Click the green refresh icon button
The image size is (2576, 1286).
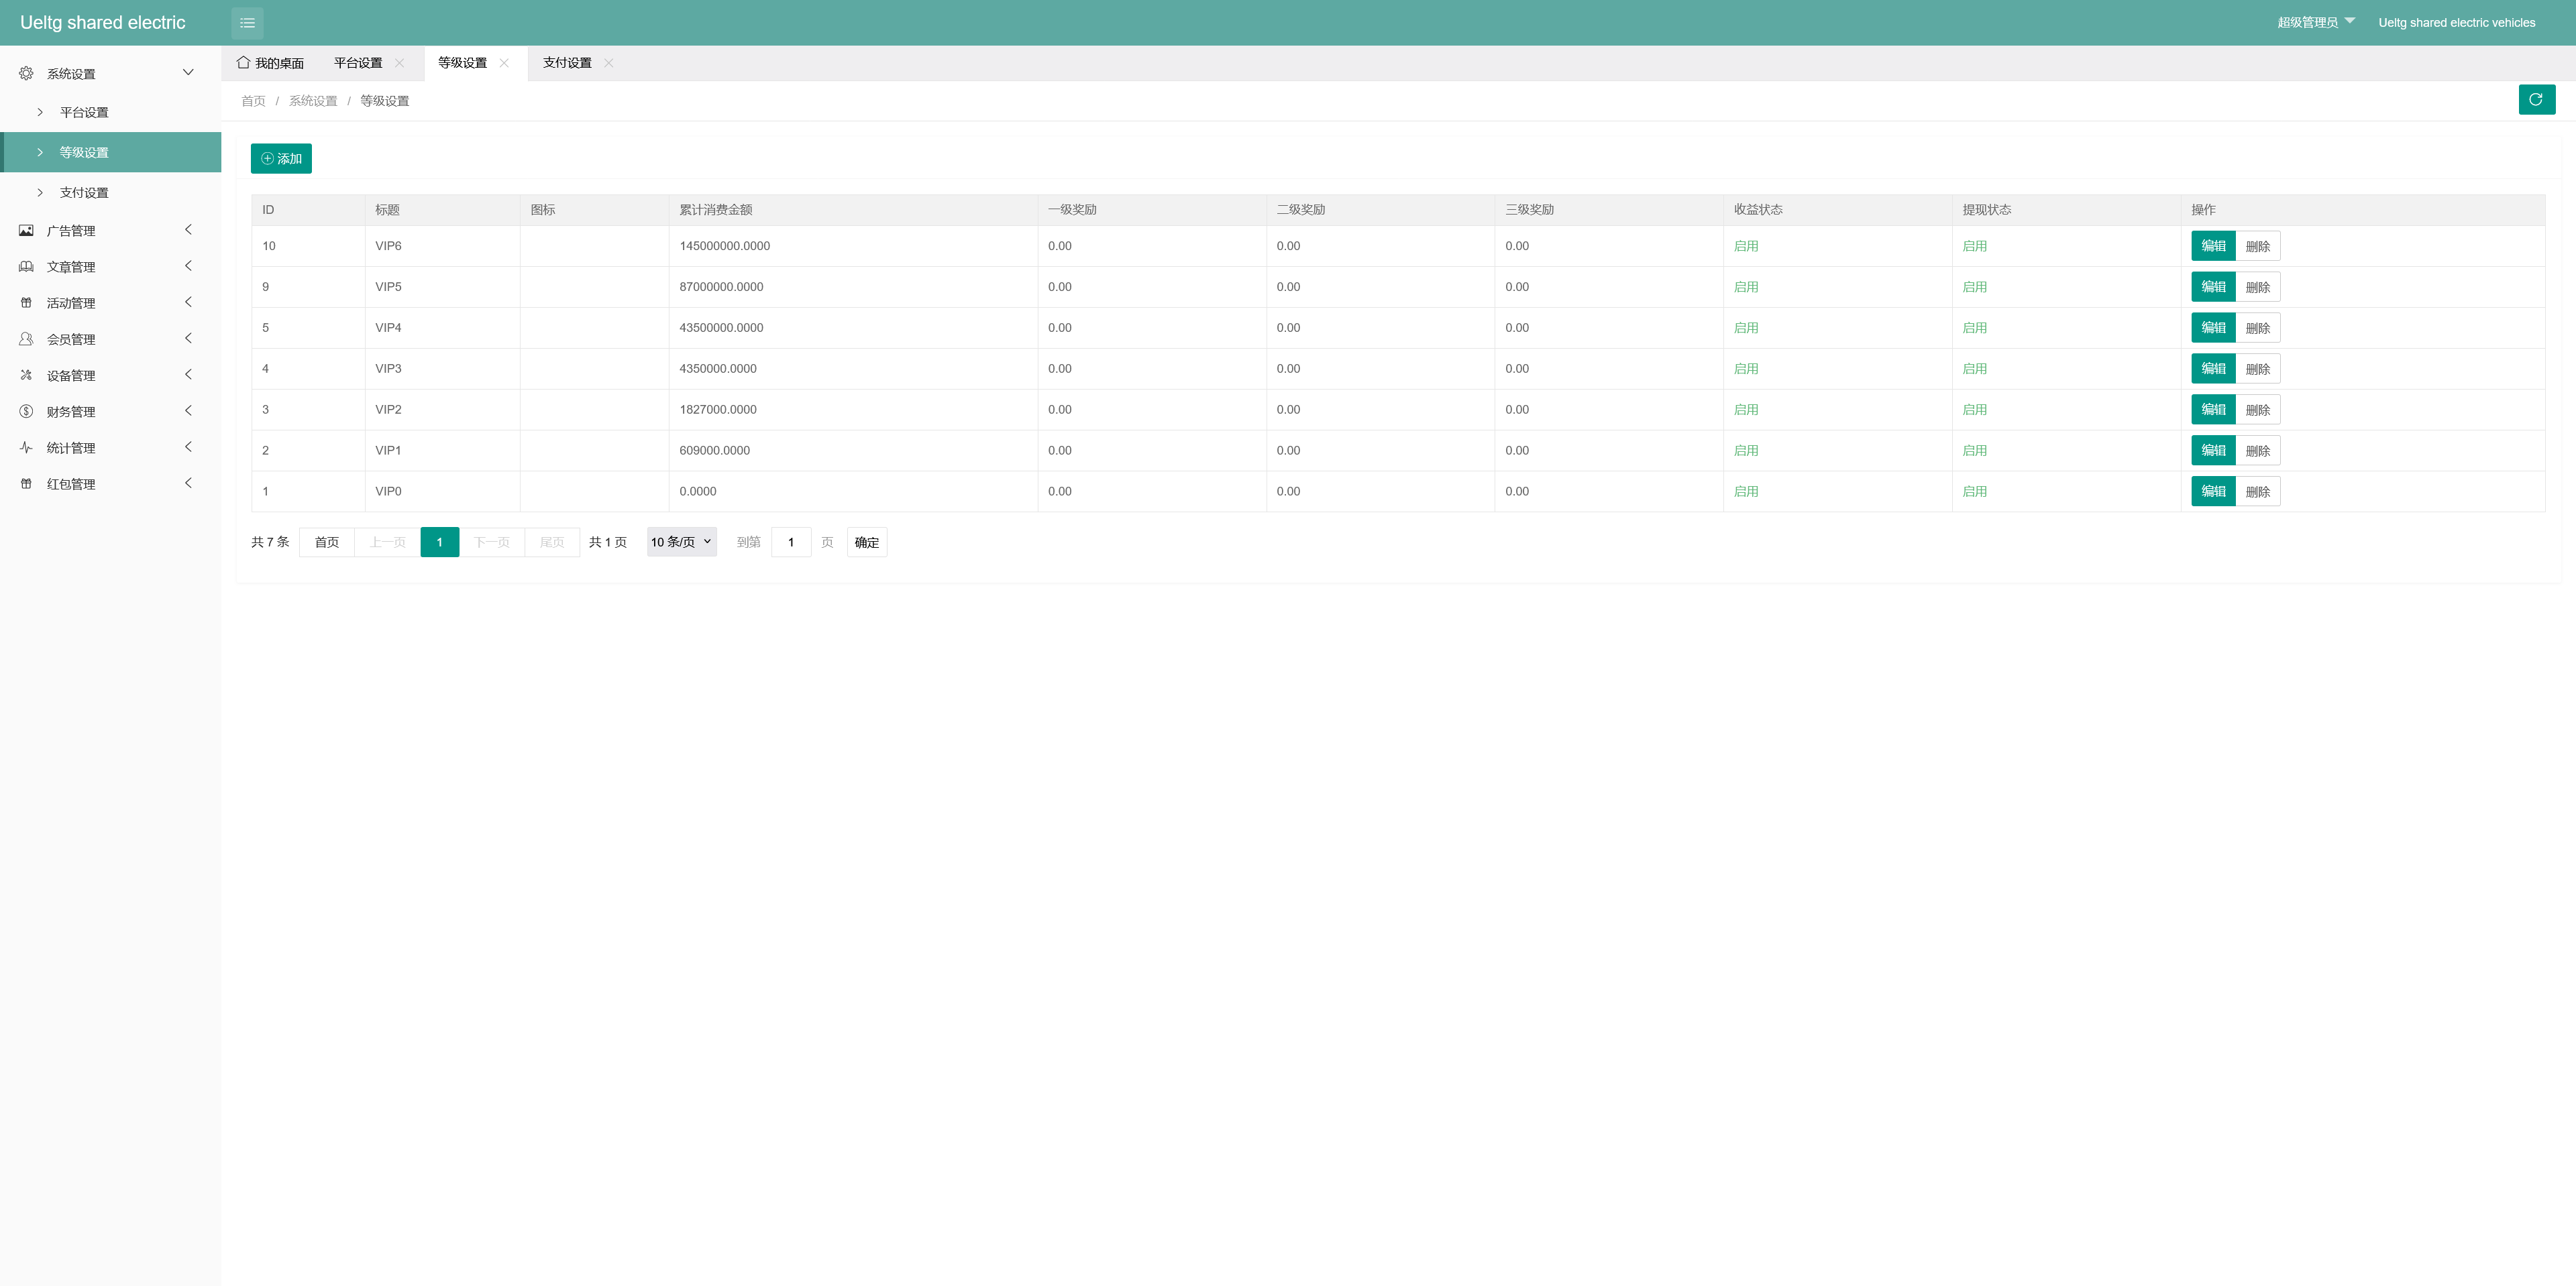point(2536,99)
